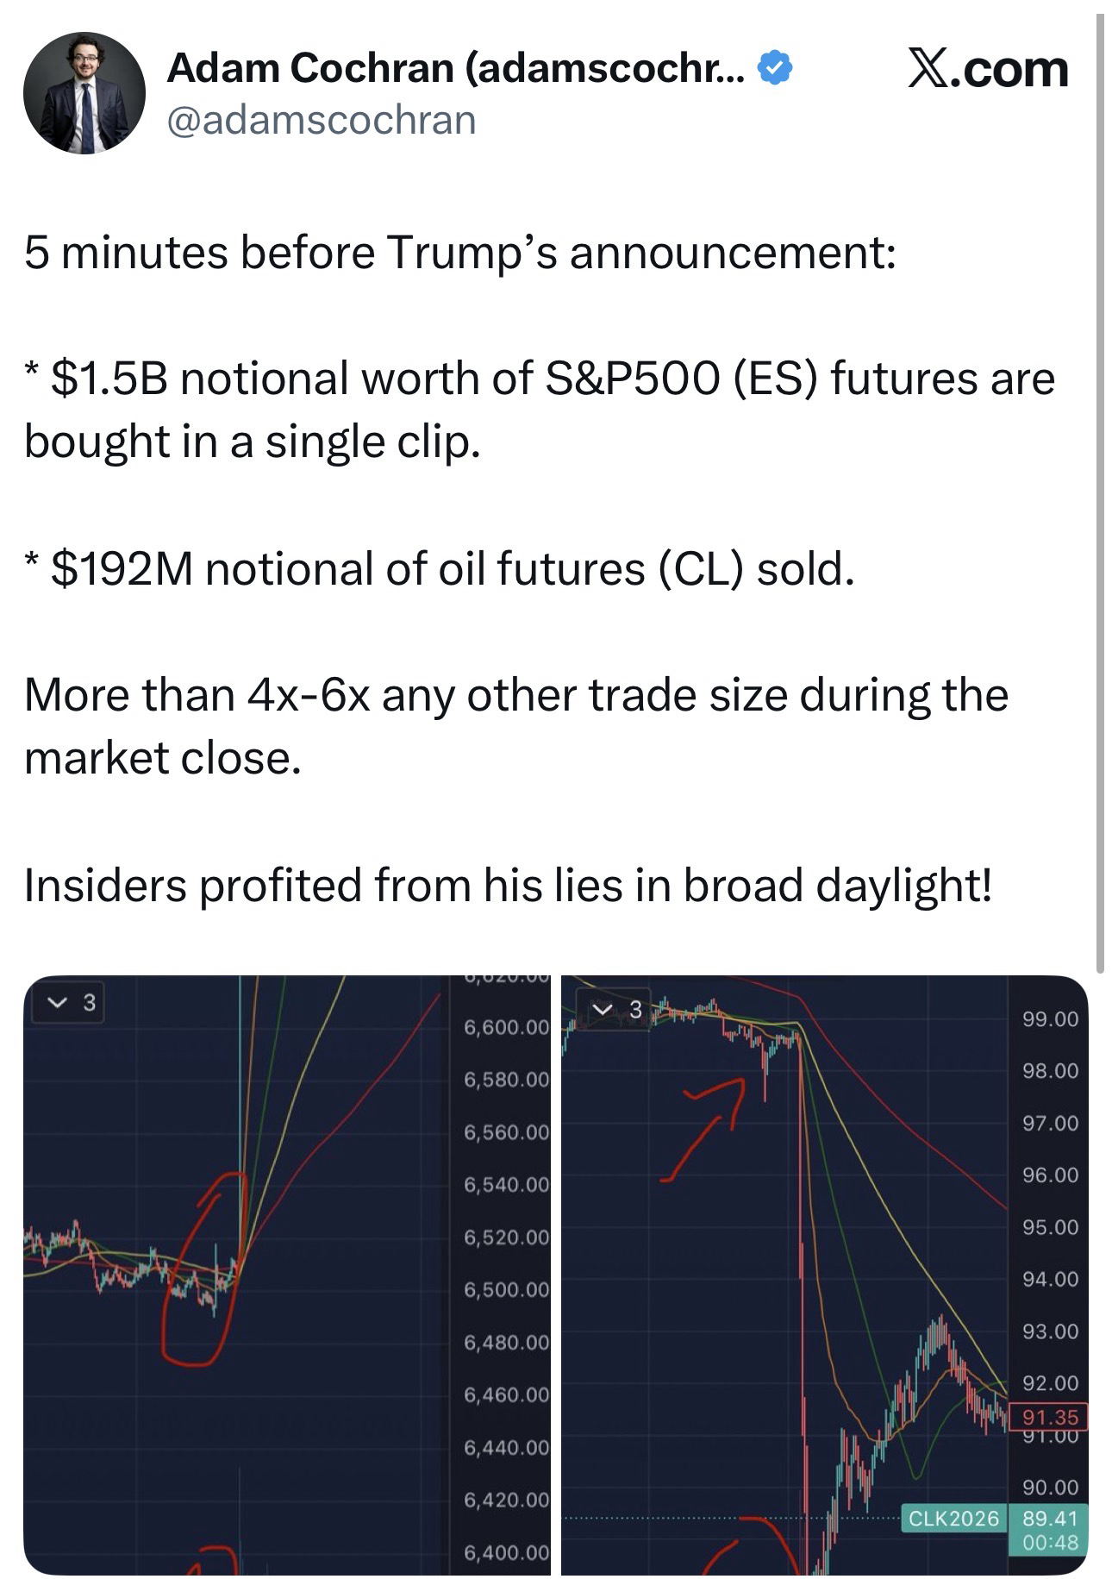Screen dimensions: 1112x1579
Task: Click the CLK2026 symbol label
Action: pyautogui.click(x=953, y=1518)
